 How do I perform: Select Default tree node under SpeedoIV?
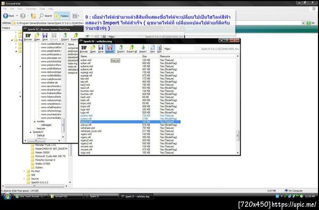click(x=41, y=136)
